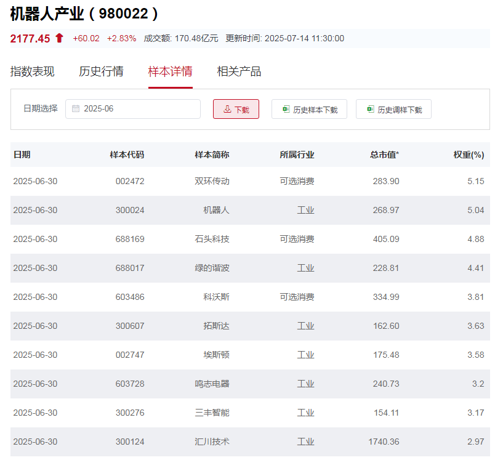Image resolution: width=495 pixels, height=460 pixels.
Task: Click market value 240.73
Action: pyautogui.click(x=386, y=384)
